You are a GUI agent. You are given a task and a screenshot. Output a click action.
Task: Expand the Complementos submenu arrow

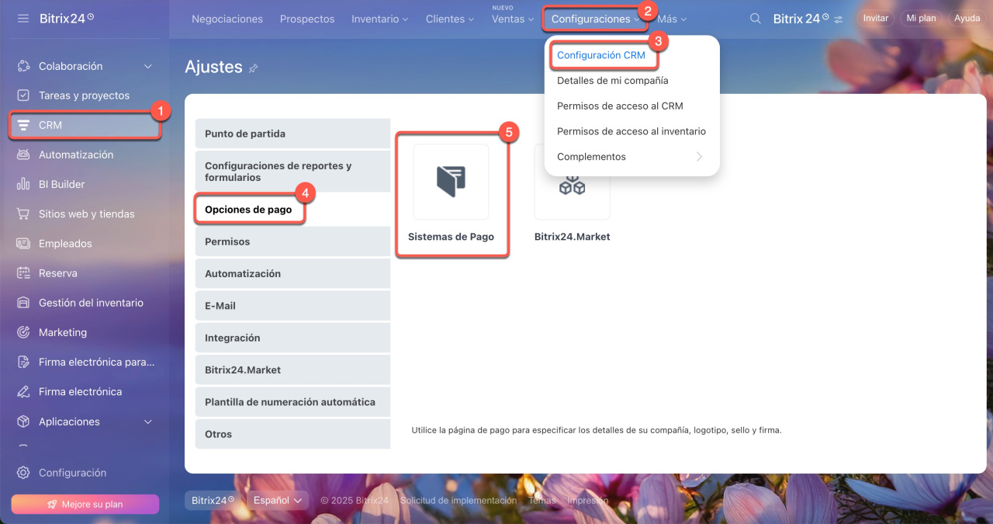tap(699, 157)
